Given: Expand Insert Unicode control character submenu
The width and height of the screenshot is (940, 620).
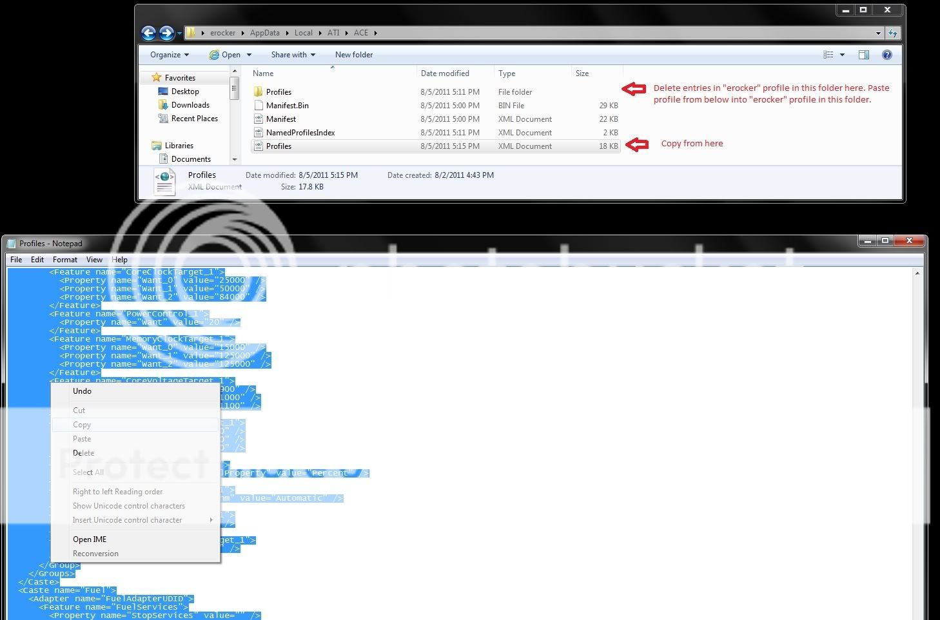Looking at the screenshot, I should [x=135, y=520].
